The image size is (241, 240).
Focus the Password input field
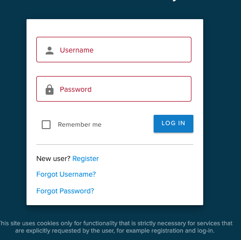pyautogui.click(x=114, y=89)
